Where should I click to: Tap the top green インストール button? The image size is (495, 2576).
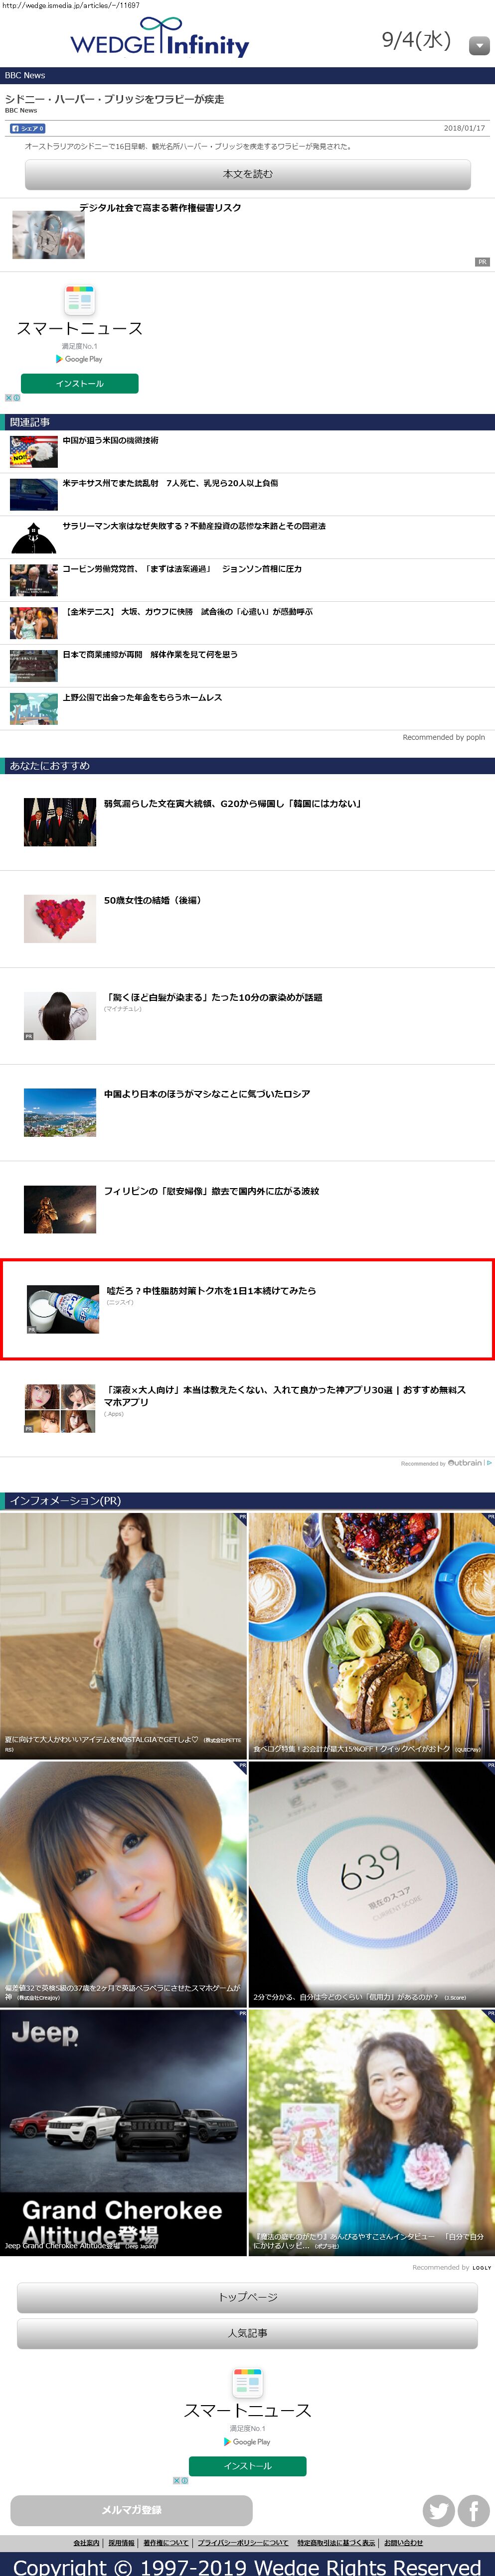pos(80,383)
